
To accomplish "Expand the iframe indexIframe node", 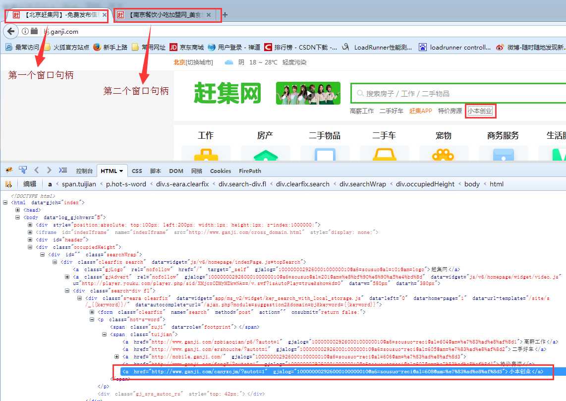I will (x=30, y=232).
